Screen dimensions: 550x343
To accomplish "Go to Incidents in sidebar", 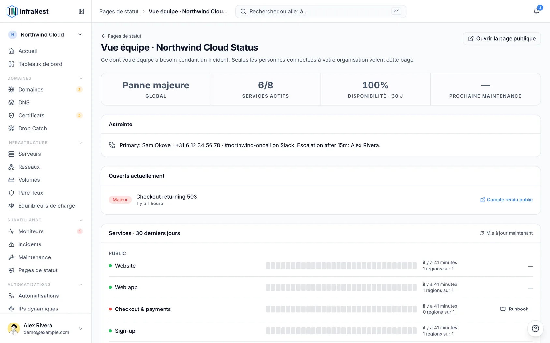I will [x=46, y=244].
